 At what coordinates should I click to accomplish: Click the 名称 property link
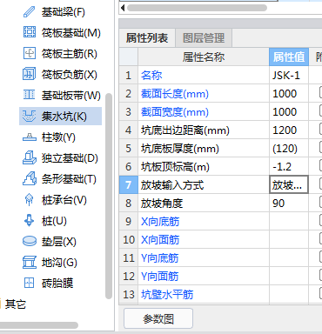pos(151,76)
